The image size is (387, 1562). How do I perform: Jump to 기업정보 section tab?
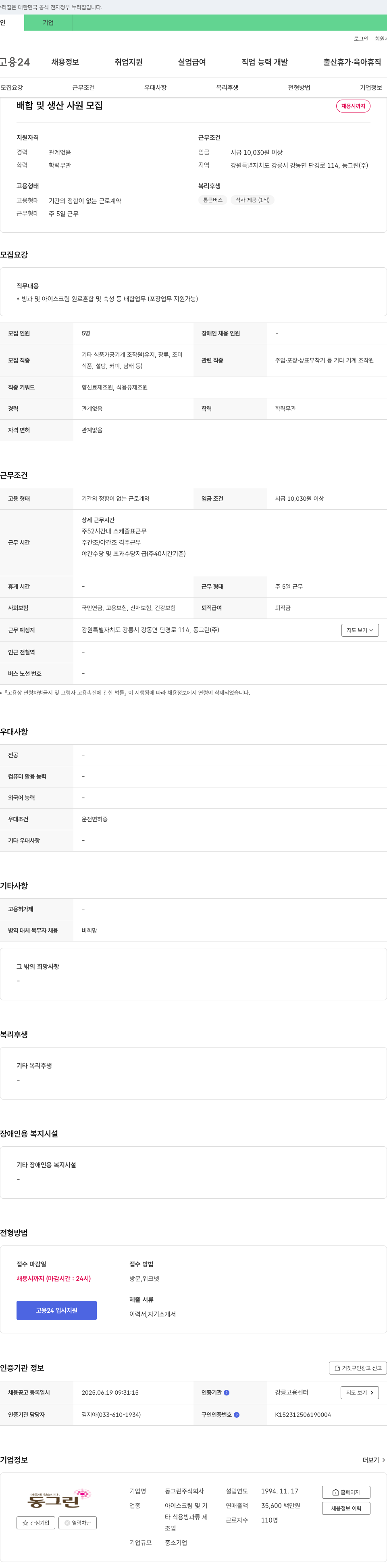(370, 87)
